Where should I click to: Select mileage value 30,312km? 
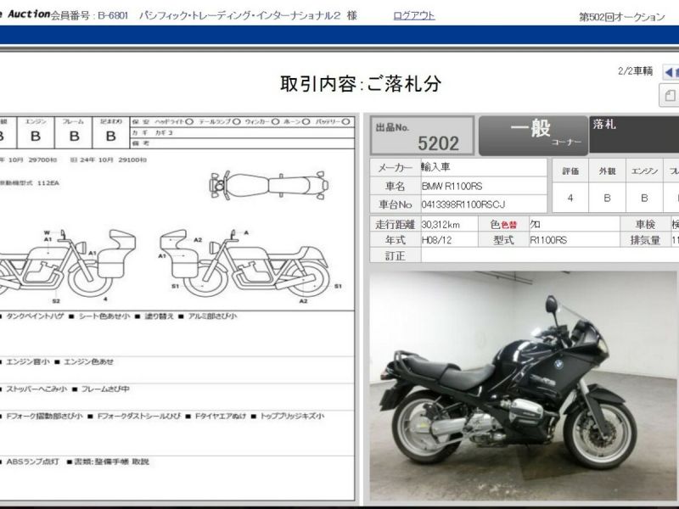coord(441,225)
